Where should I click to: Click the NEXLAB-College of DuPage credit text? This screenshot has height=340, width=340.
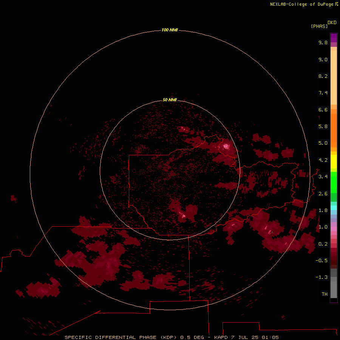pyautogui.click(x=301, y=4)
